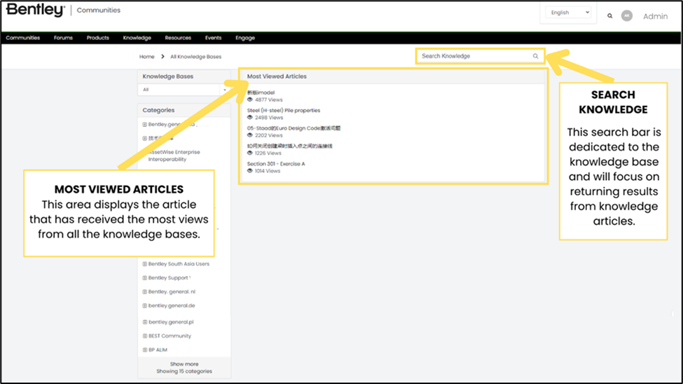The height and width of the screenshot is (384, 683).
Task: Click eye icon beside 1014 Views
Action: 250,171
